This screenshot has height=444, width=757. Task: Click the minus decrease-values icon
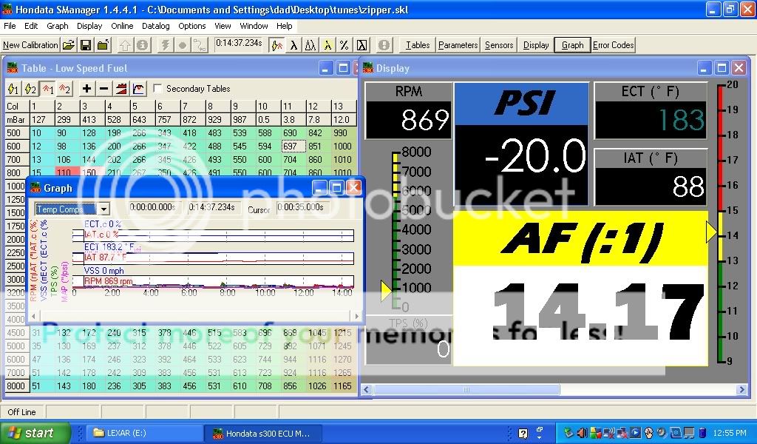coord(103,88)
